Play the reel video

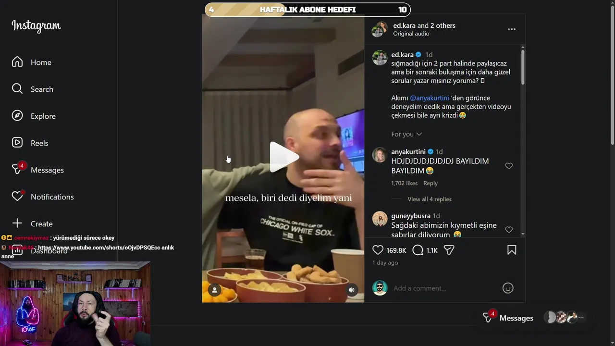tap(283, 157)
